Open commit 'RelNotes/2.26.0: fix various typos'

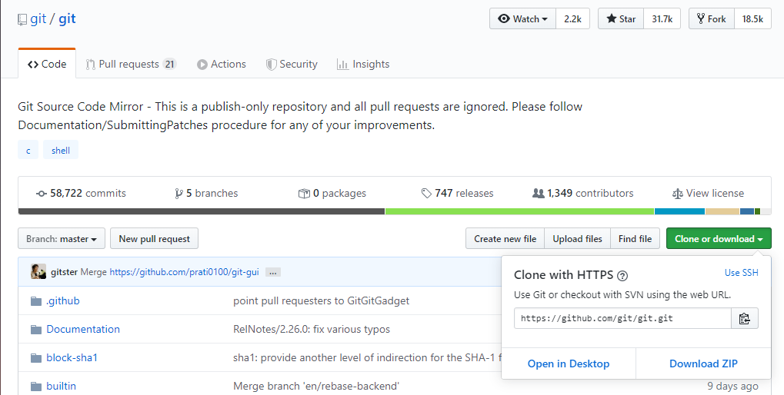[x=312, y=329]
